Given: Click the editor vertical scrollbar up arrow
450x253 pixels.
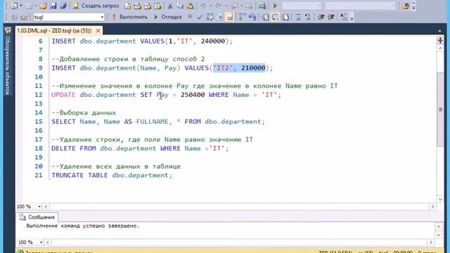Looking at the screenshot, I should 440,48.
